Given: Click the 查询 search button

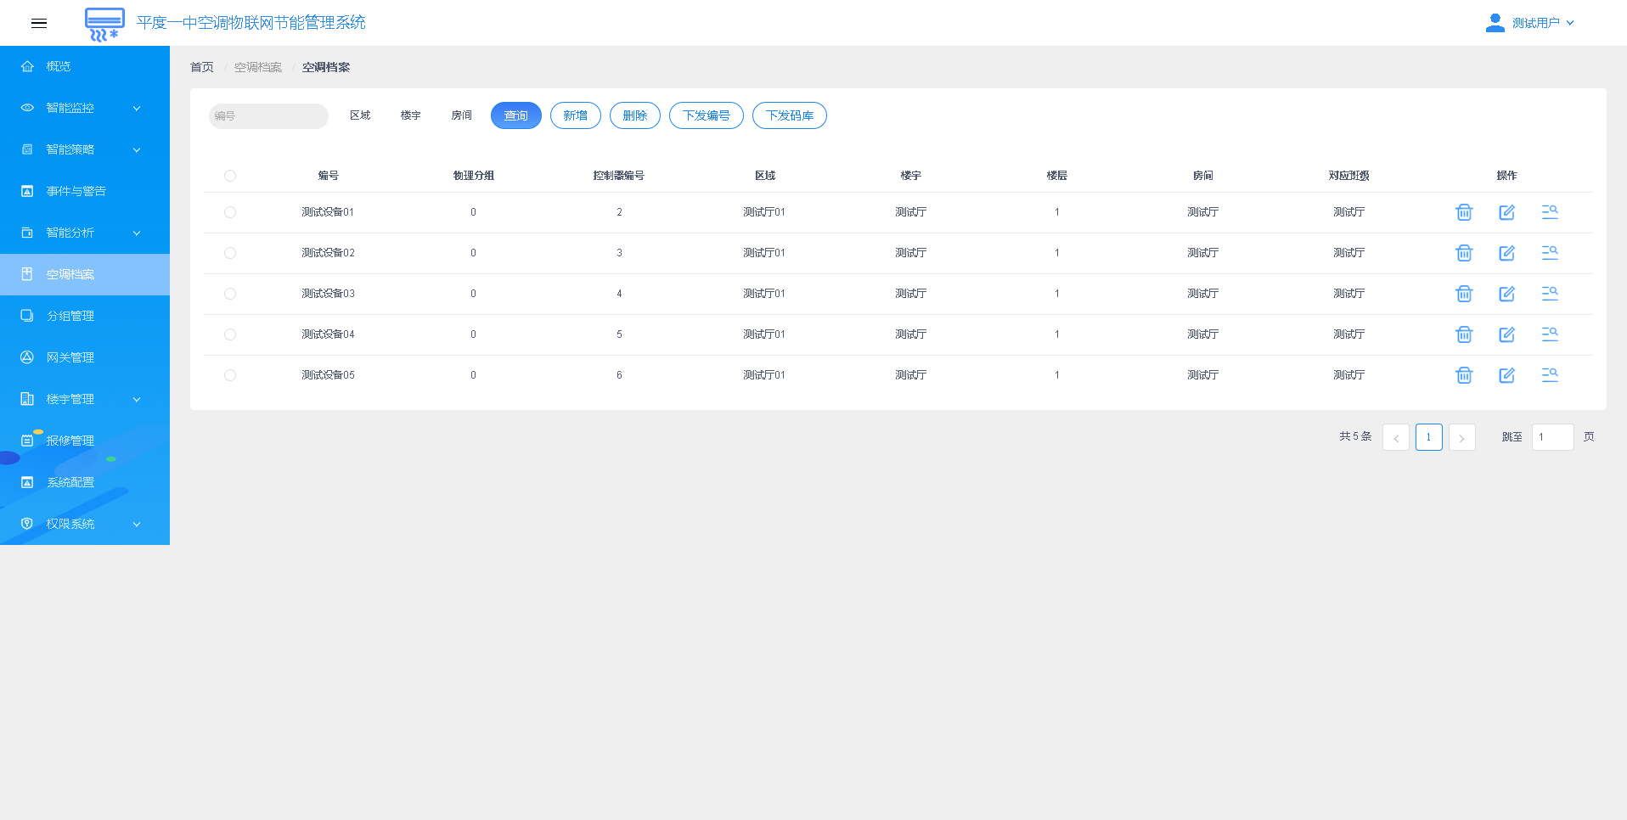Looking at the screenshot, I should point(515,115).
